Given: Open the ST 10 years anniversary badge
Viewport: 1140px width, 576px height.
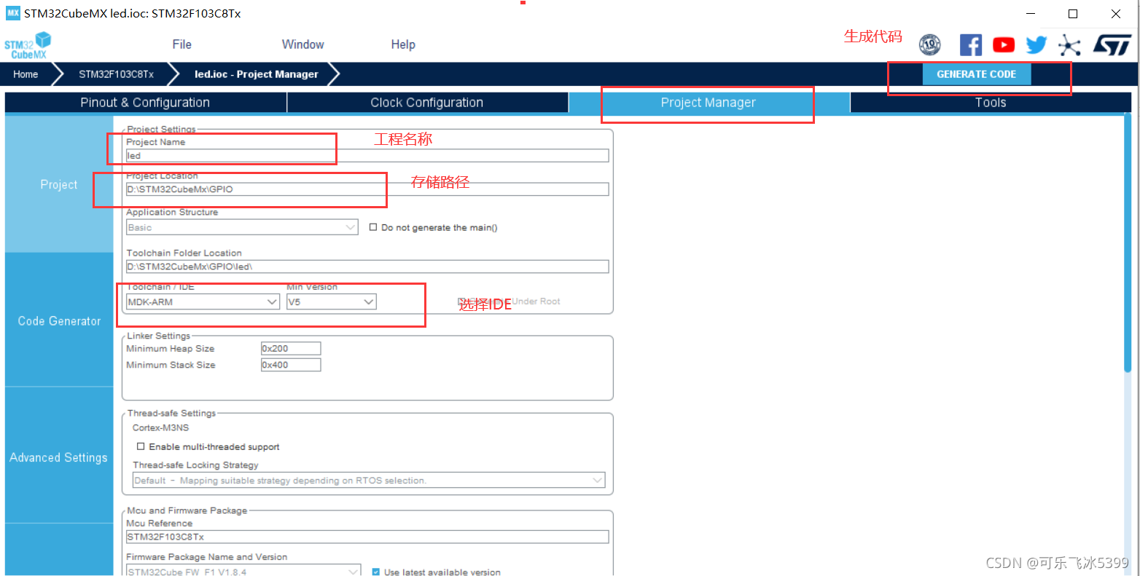Looking at the screenshot, I should pos(929,45).
